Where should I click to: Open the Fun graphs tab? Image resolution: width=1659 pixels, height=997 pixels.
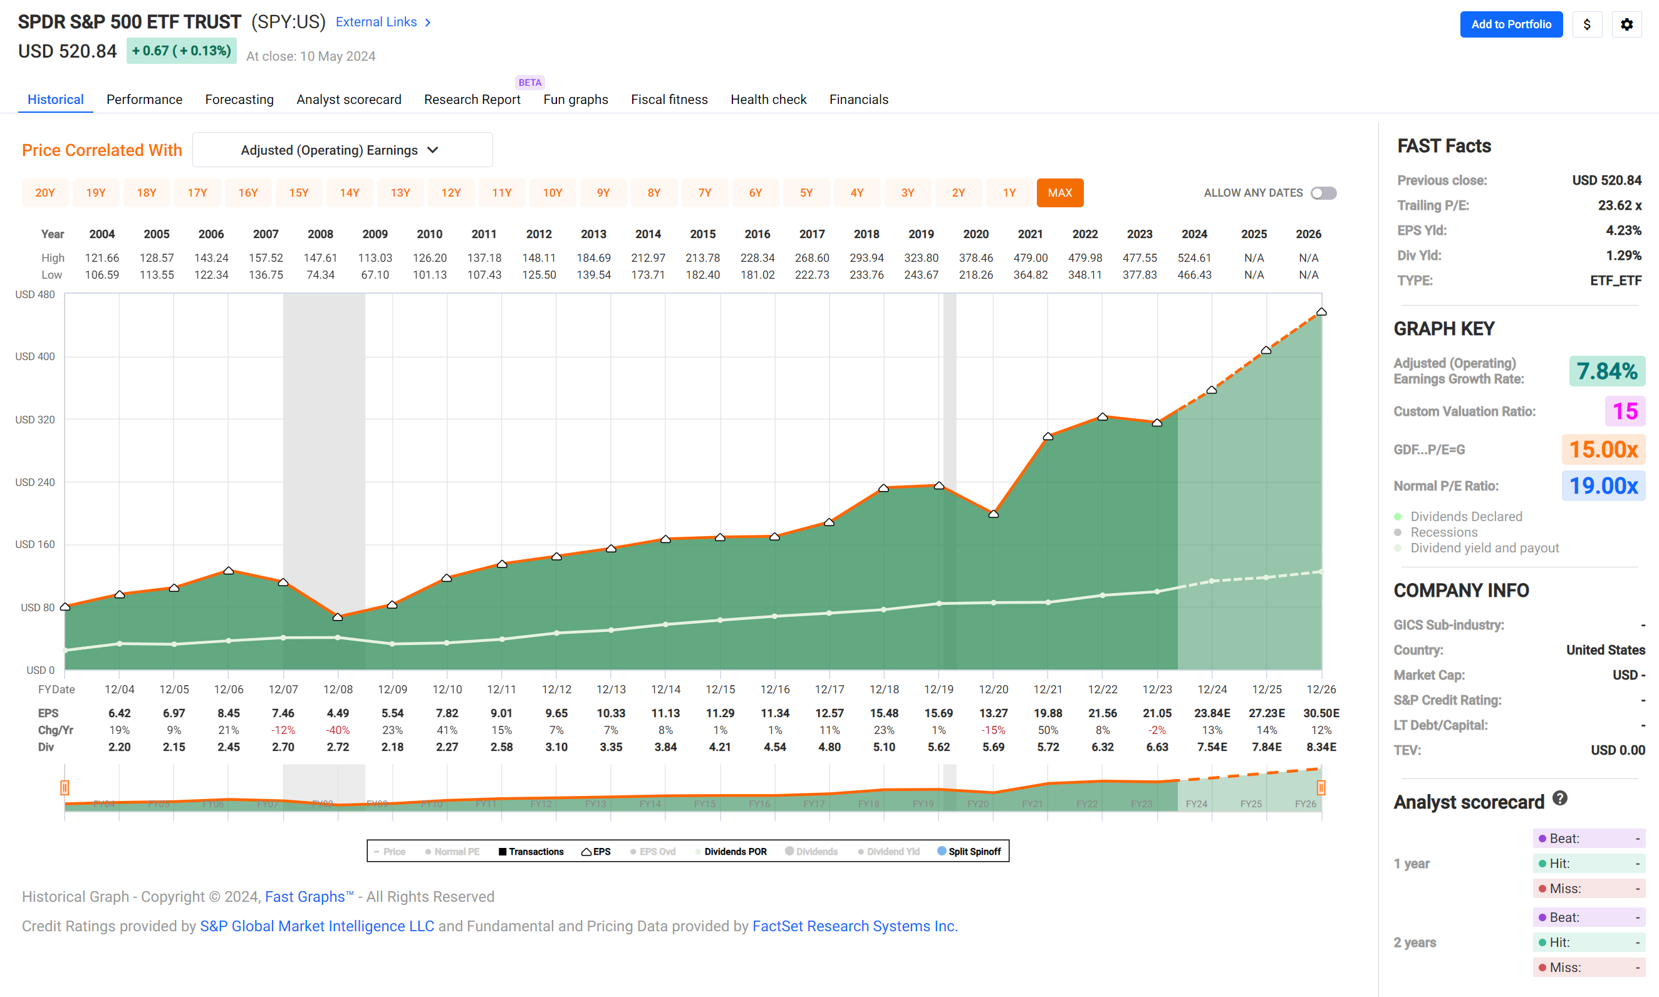point(576,100)
